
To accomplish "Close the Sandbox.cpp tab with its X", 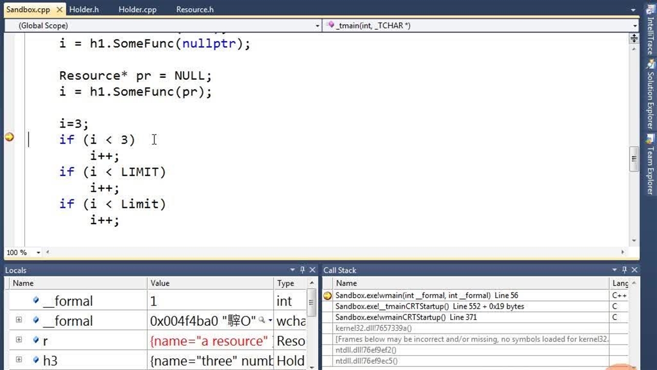I will click(60, 10).
